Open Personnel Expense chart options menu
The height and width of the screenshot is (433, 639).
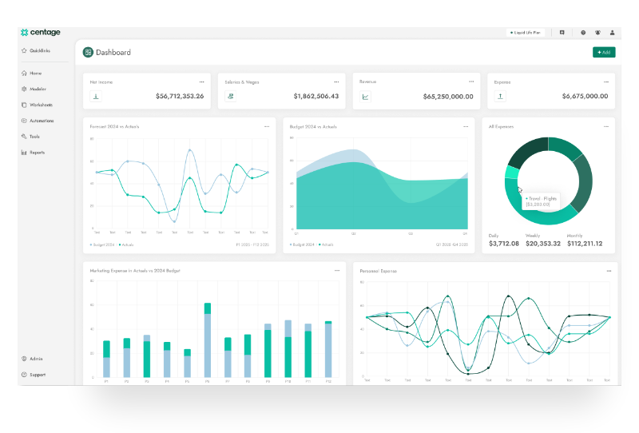coord(609,271)
